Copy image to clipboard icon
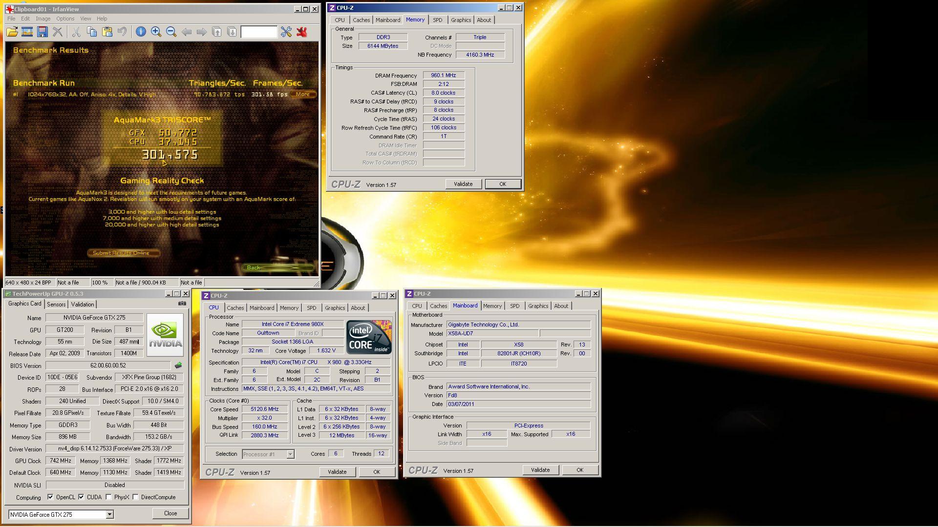 coord(91,32)
